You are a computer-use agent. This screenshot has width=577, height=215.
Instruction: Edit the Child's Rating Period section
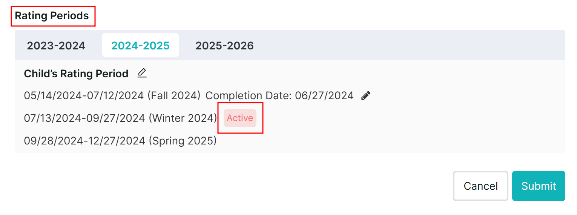coord(142,73)
